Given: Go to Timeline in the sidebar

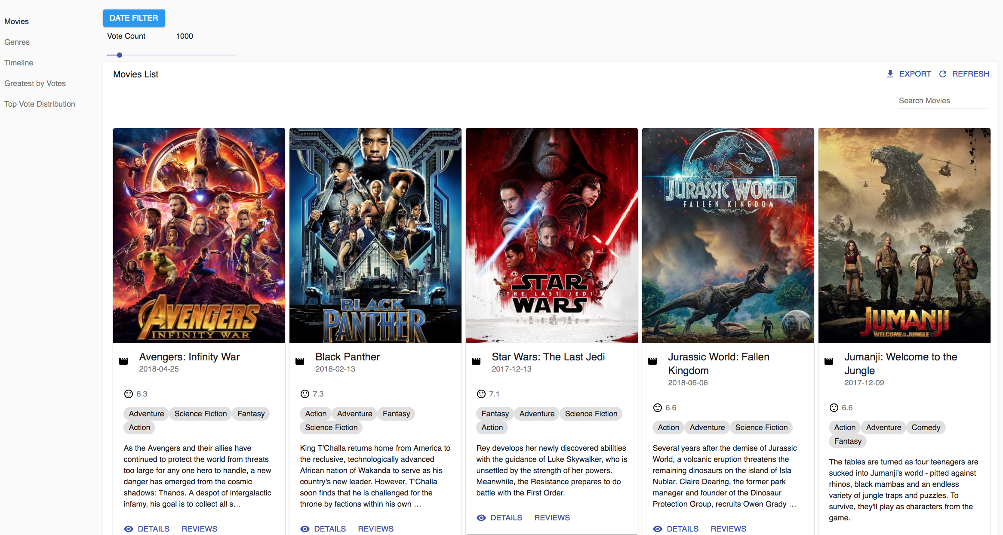Looking at the screenshot, I should point(19,63).
